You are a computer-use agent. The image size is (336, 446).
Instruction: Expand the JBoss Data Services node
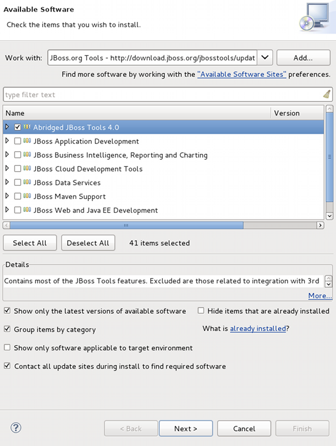[x=7, y=182]
